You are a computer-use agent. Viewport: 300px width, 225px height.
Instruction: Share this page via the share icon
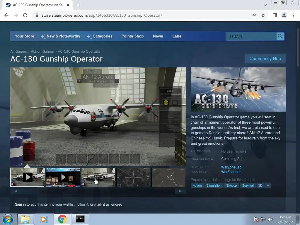(x=254, y=15)
